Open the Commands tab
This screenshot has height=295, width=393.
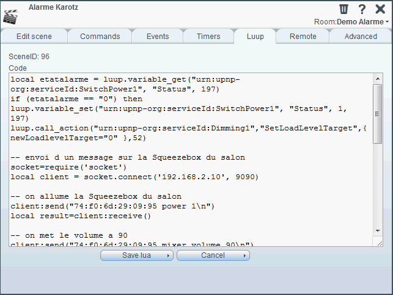(100, 37)
